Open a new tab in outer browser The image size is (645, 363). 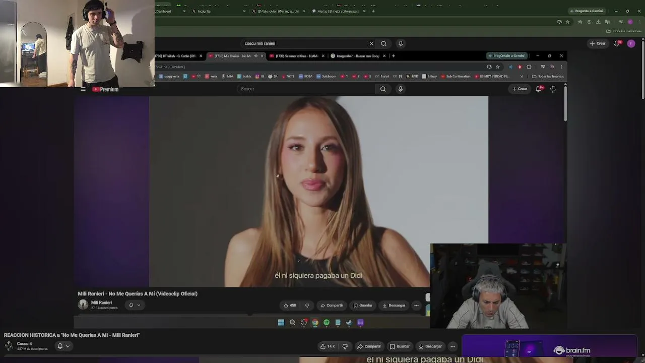pyautogui.click(x=373, y=11)
